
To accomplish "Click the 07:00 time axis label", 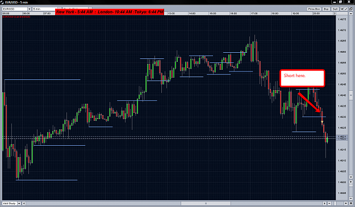I will click(x=47, y=14).
